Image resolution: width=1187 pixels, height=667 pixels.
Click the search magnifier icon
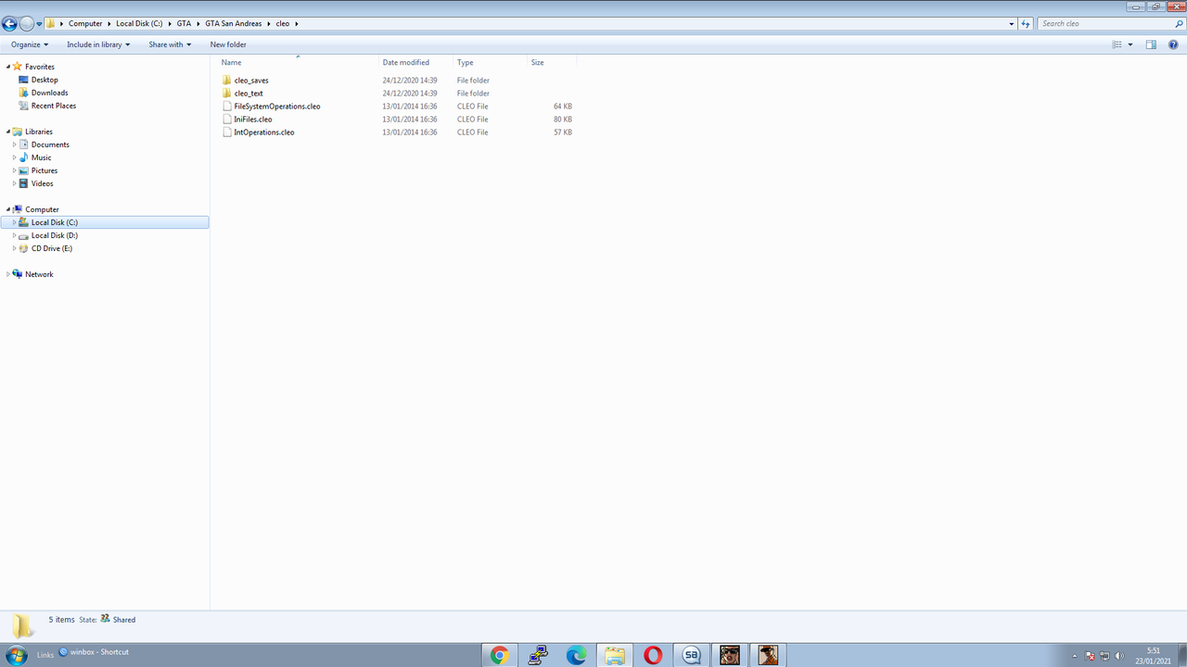click(x=1179, y=23)
